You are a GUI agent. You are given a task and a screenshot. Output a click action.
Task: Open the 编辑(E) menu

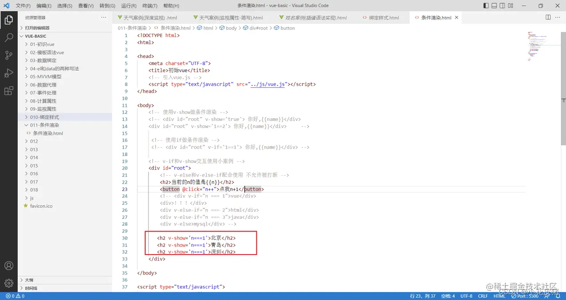coord(44,6)
